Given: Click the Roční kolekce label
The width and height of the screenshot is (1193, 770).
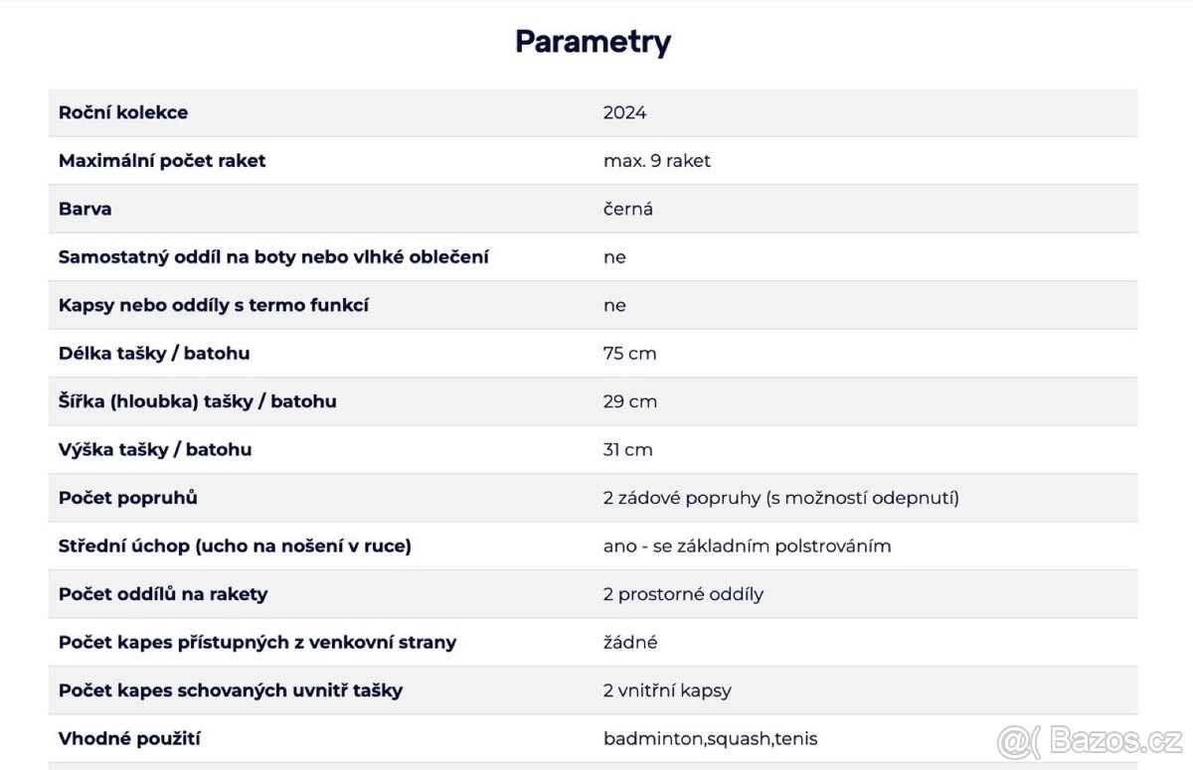Looking at the screenshot, I should point(123,112).
